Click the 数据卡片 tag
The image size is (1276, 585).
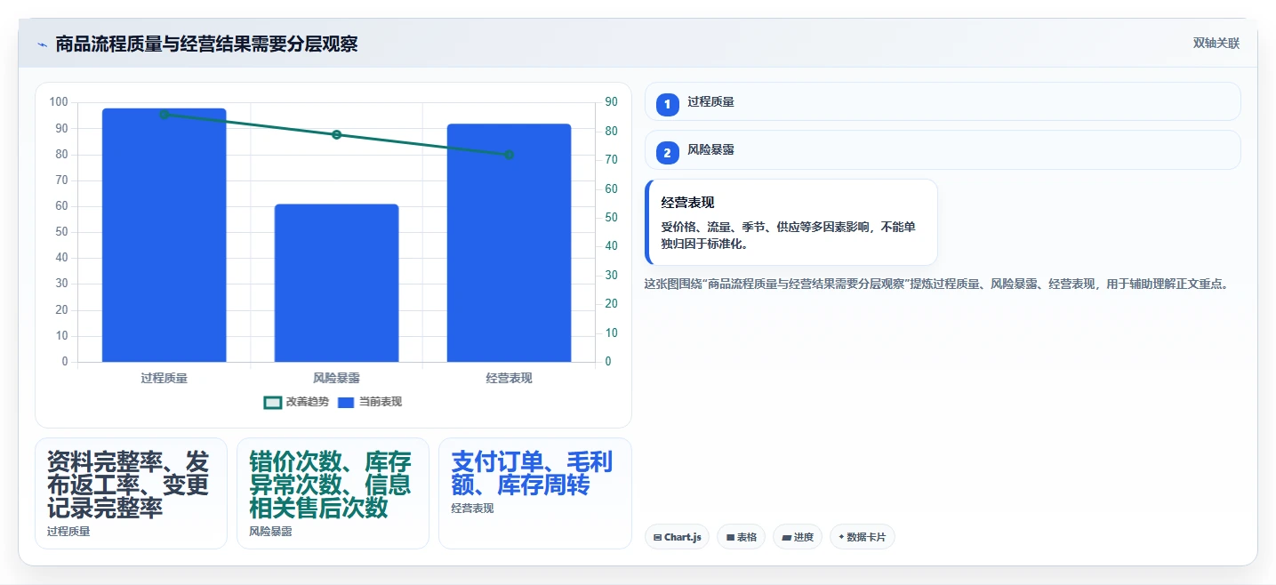862,537
